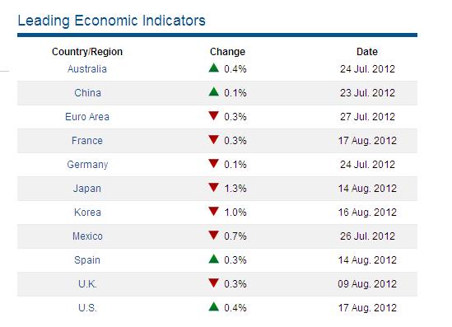The width and height of the screenshot is (452, 327).
Task: Select the Germany link
Action: [87, 165]
